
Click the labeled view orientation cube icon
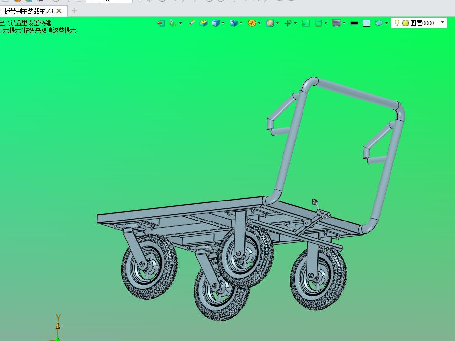(234, 23)
